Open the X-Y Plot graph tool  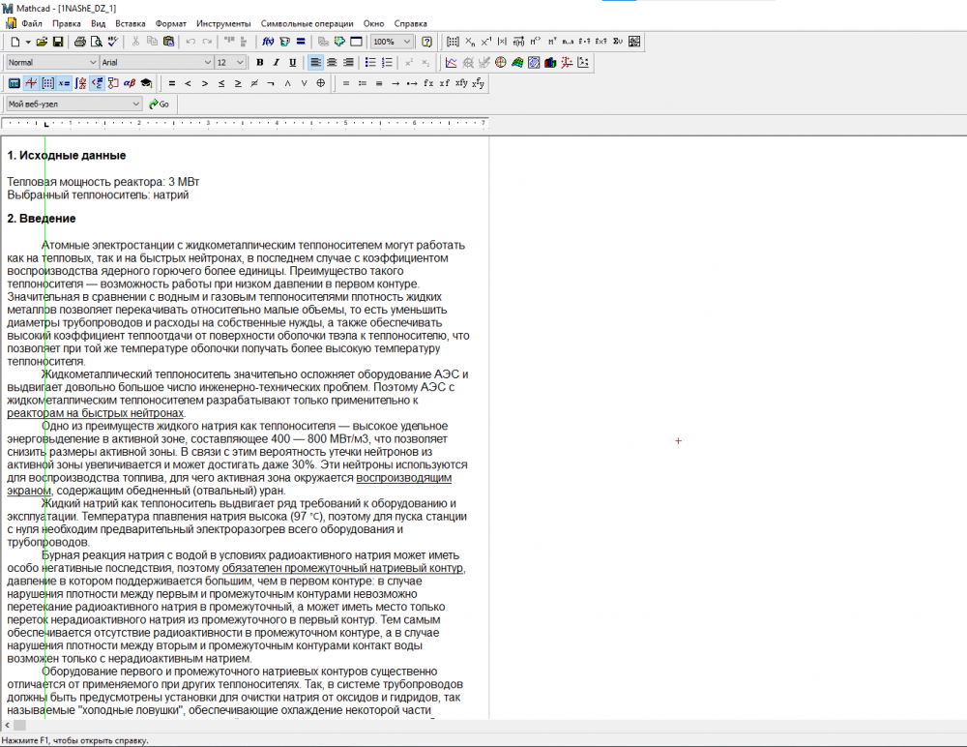(452, 62)
